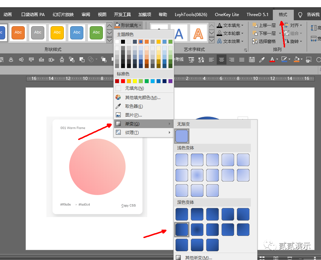Expand the shape styles gallery more button
This screenshot has width=321, height=260.
[109, 40]
